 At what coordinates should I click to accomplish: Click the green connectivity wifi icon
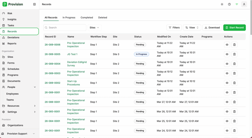[x=237, y=4]
